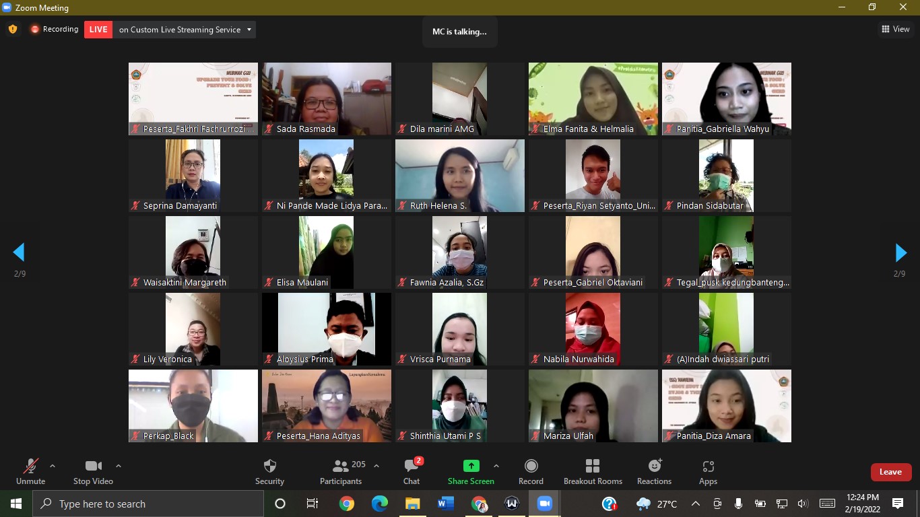
Task: Open the Reactions menu
Action: point(654,471)
